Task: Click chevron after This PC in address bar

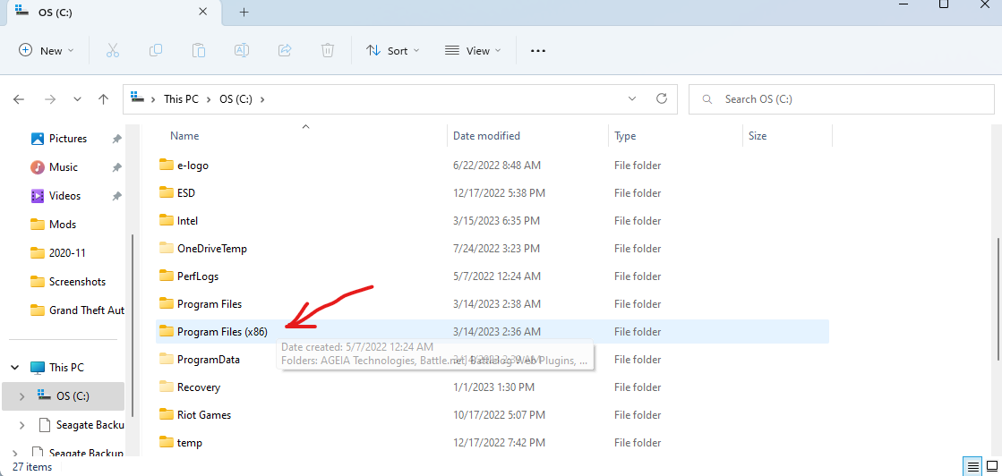Action: [x=208, y=99]
